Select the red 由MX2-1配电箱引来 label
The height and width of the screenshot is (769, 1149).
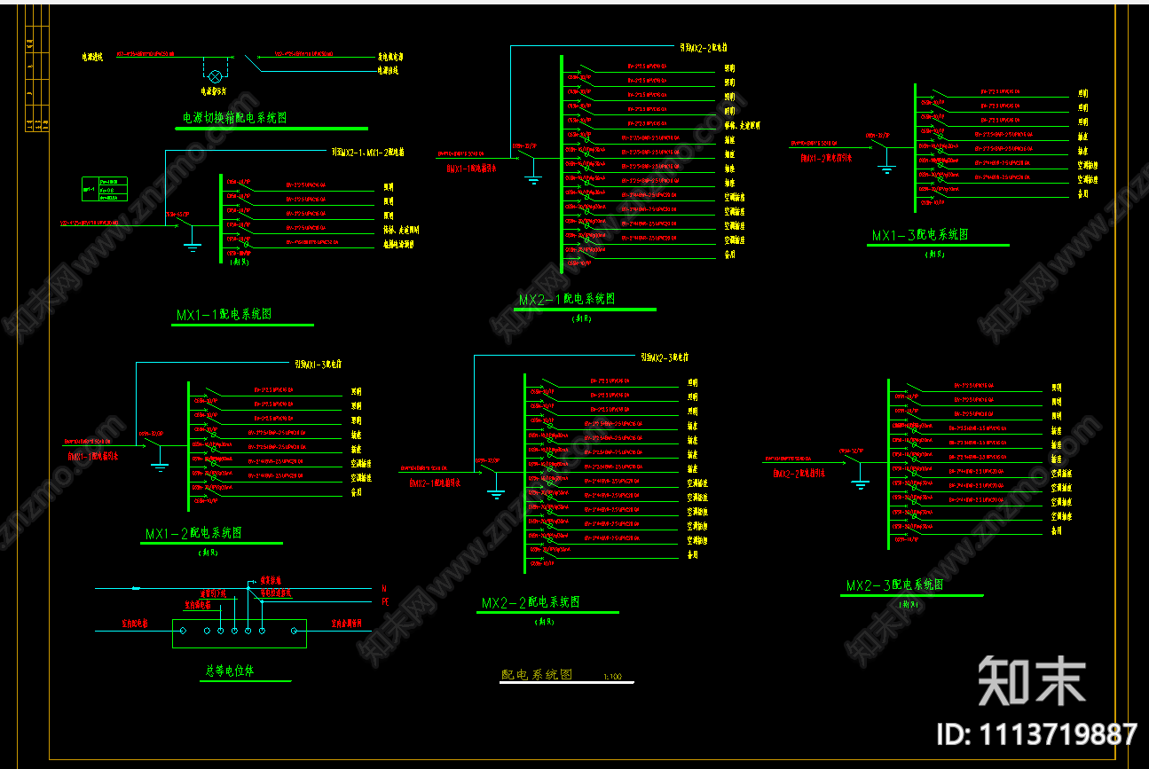(x=436, y=483)
